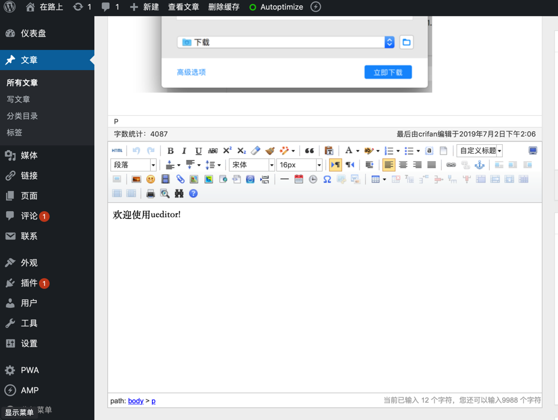Insert a horizontal rule
This screenshot has height=420, width=558.
pos(285,179)
